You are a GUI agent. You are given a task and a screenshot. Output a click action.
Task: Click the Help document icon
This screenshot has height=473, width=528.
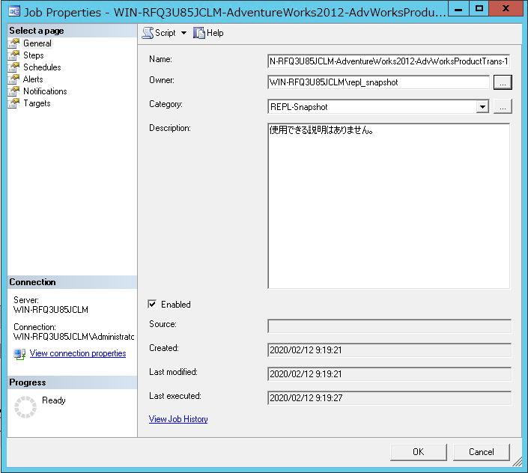tap(199, 33)
